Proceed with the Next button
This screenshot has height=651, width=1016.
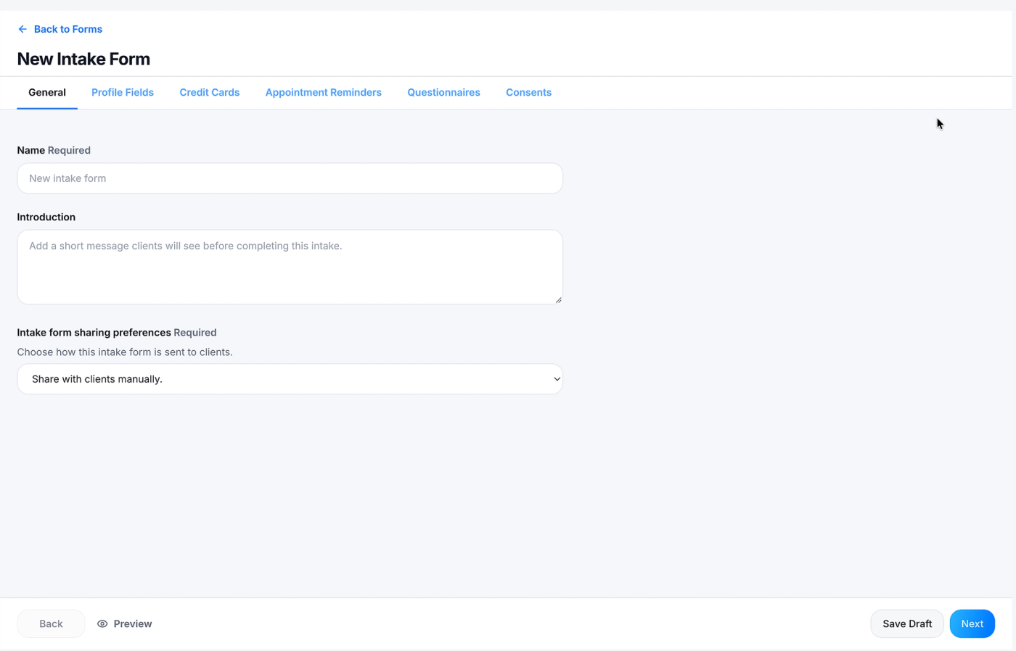coord(972,623)
